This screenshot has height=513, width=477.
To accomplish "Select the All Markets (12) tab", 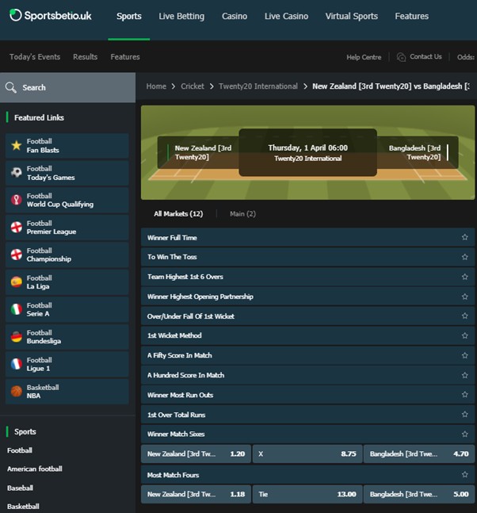I will click(178, 213).
